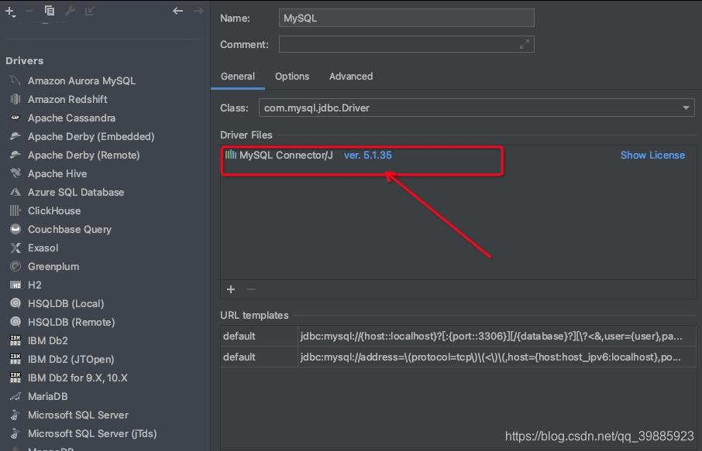Screen dimensions: 702x451
Task: Select Greenplum driver icon
Action: tap(15, 266)
